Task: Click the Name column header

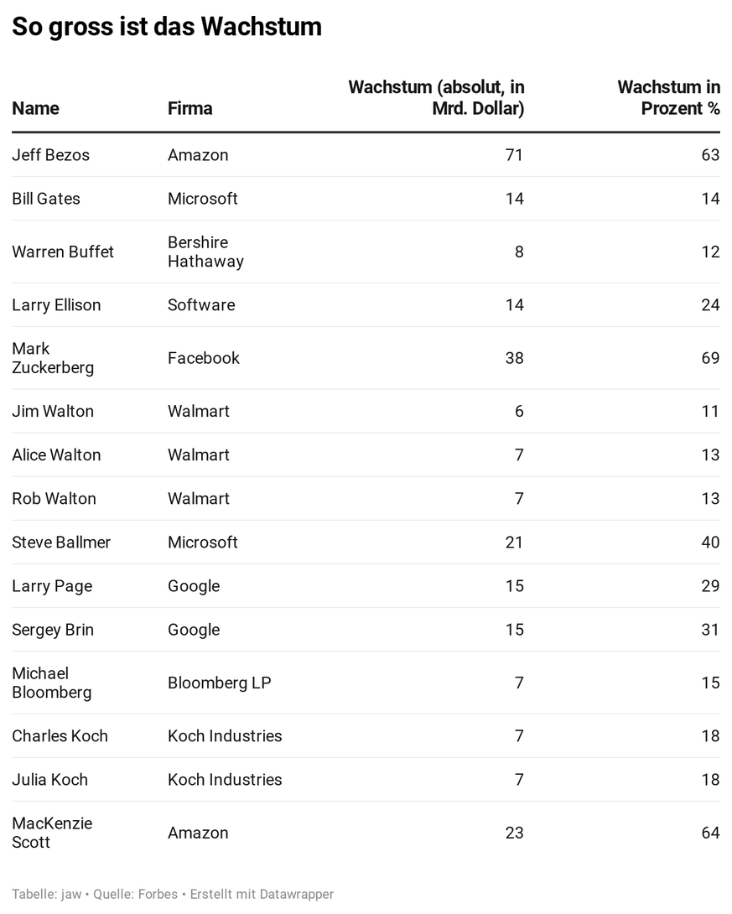Action: [x=35, y=108]
